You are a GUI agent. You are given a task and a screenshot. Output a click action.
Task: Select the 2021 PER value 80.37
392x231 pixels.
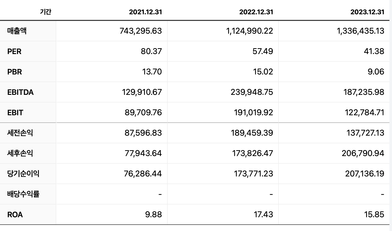151,51
